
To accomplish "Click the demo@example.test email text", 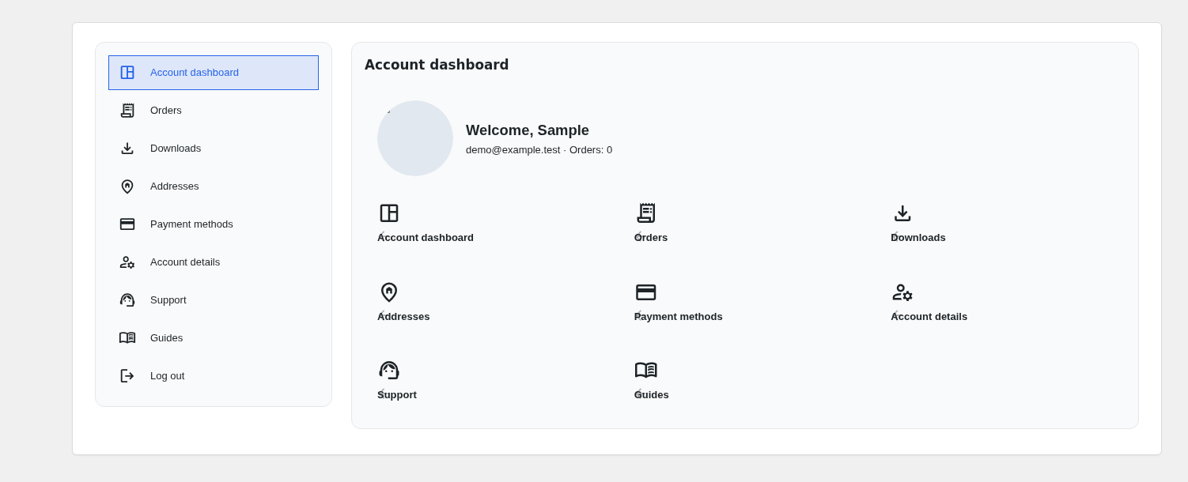I will tap(513, 150).
